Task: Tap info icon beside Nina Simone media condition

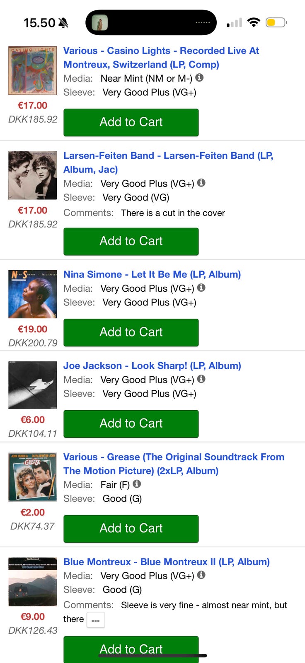Action: click(201, 288)
